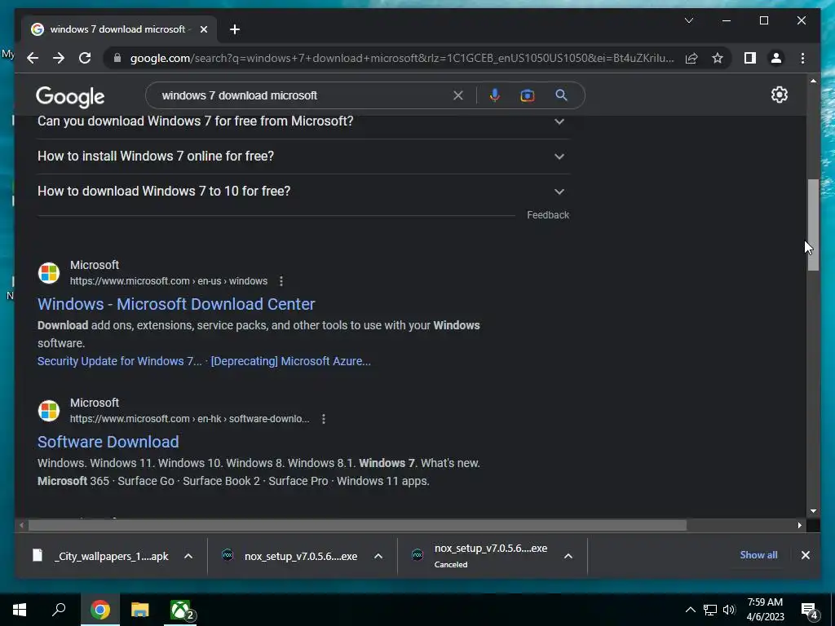
Task: Expand 'How to install Windows 7 online' question
Action: point(303,156)
